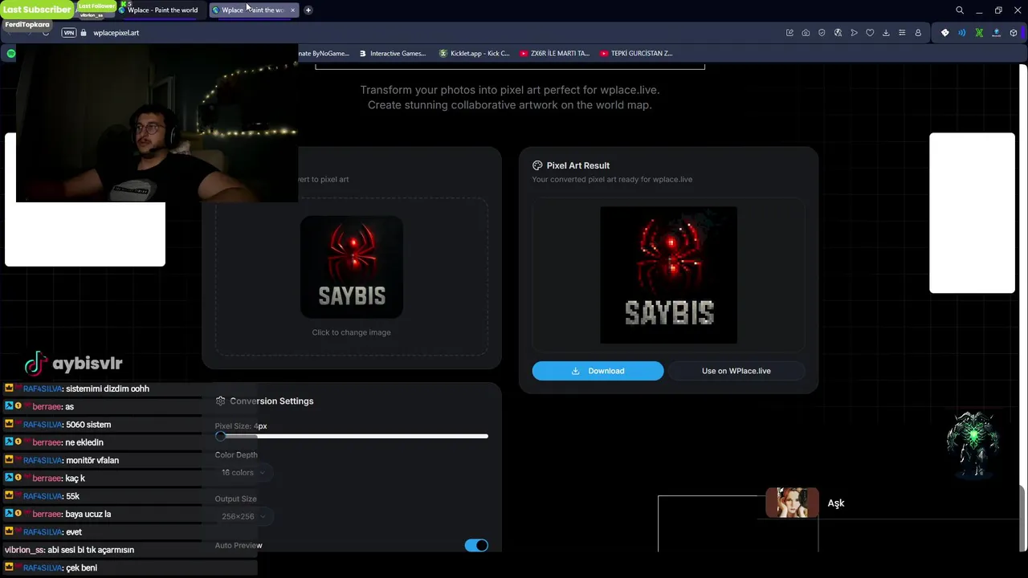Click the blue sound-wave extension icon
This screenshot has width=1028, height=578.
click(962, 33)
